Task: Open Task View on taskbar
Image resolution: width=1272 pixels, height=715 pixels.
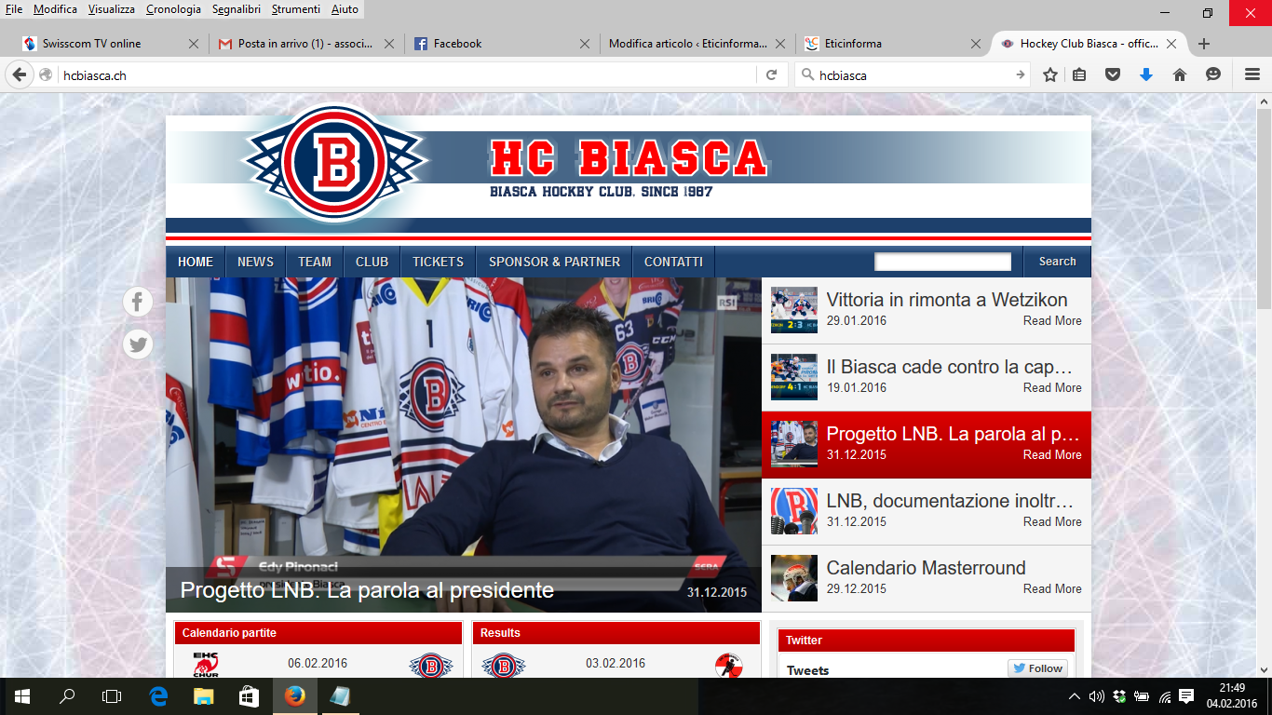Action: [x=112, y=696]
